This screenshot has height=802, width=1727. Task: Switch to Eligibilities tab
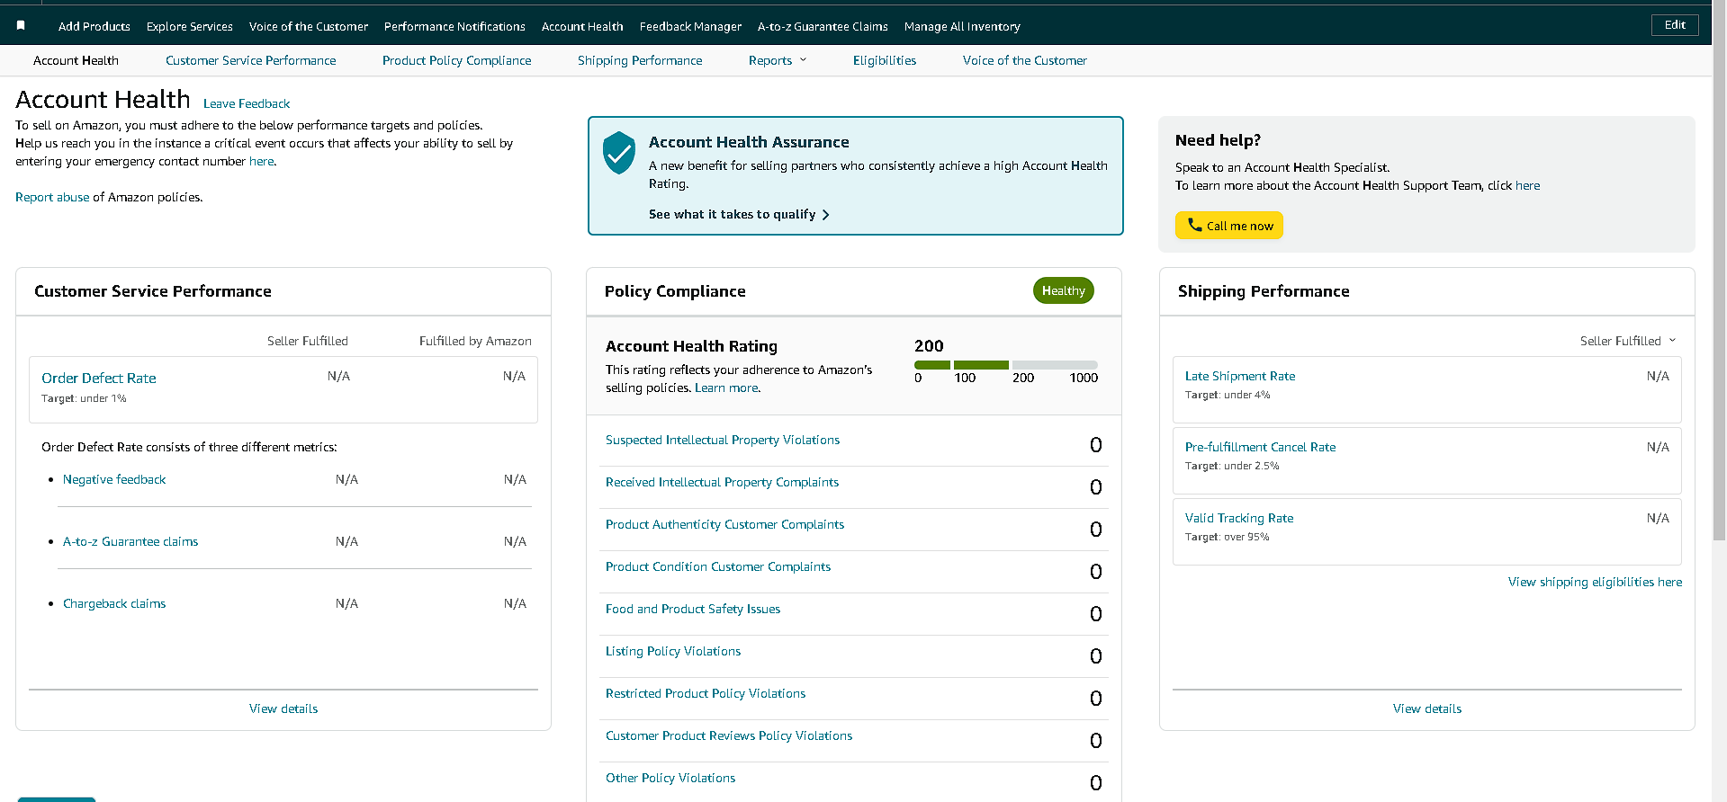[885, 60]
